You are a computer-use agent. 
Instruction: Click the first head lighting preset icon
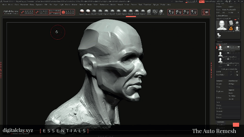coord(171,12)
